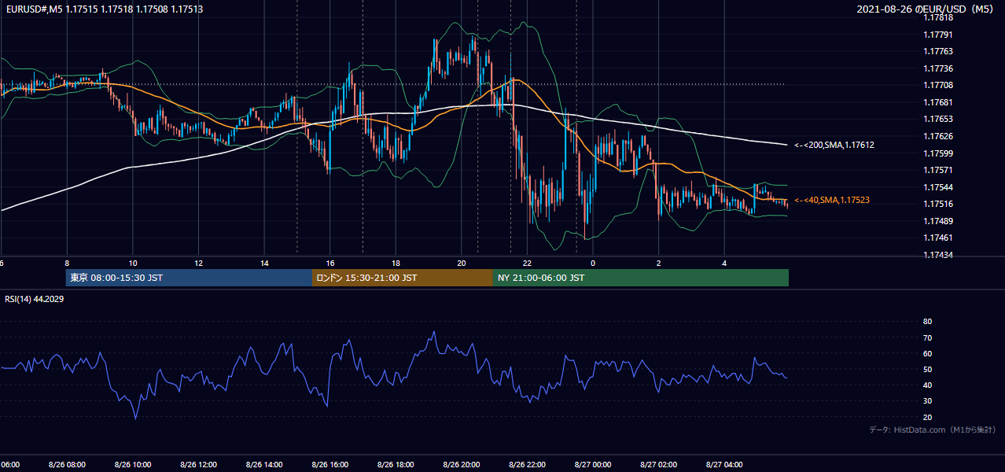Image resolution: width=1005 pixels, height=472 pixels.
Task: Click RSI scale value 40
Action: coord(928,385)
